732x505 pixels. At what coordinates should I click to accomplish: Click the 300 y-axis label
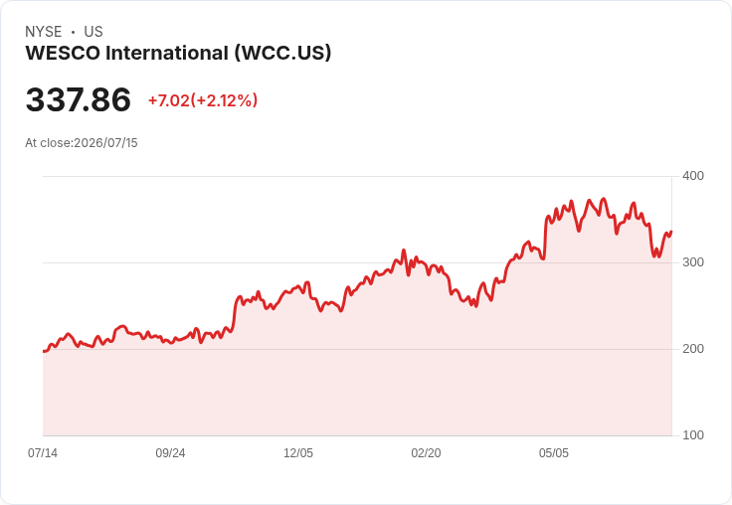click(x=693, y=262)
